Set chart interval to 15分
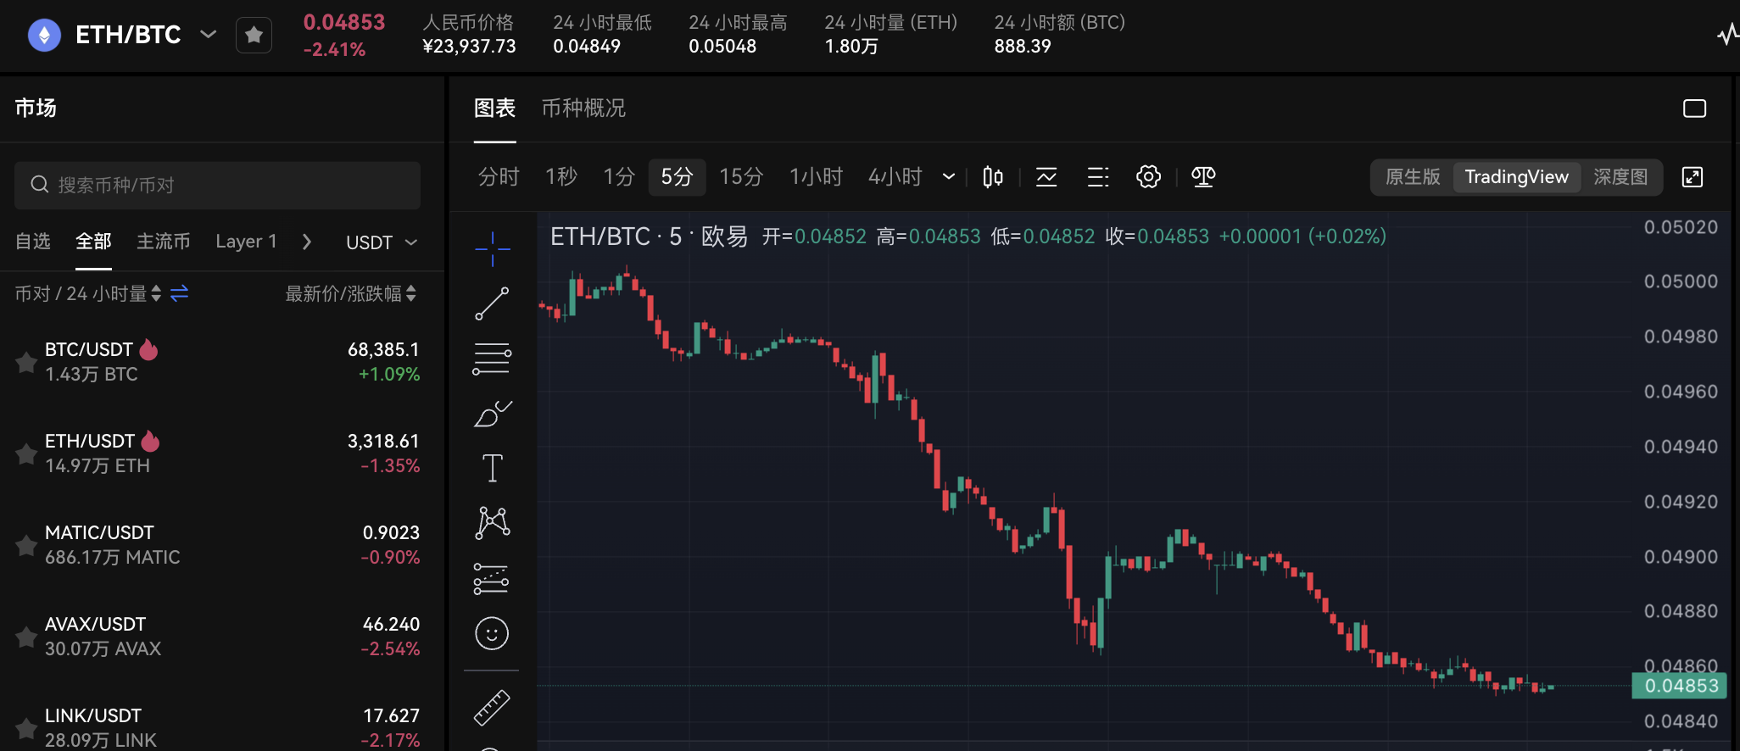 (x=740, y=177)
